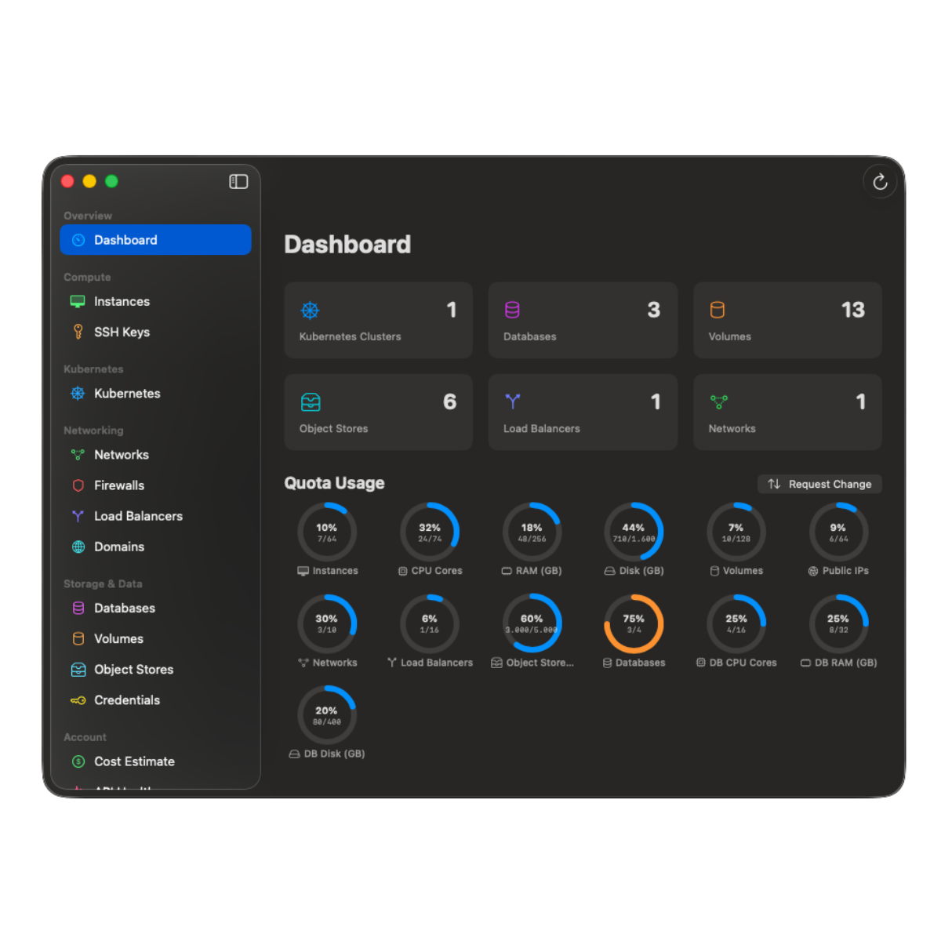The width and height of the screenshot is (941, 941).
Task: Click the Object Stores card tray icon
Action: 311,402
